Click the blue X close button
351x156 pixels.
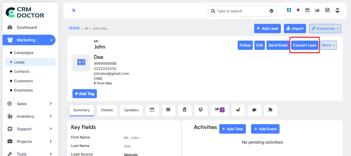point(74,11)
